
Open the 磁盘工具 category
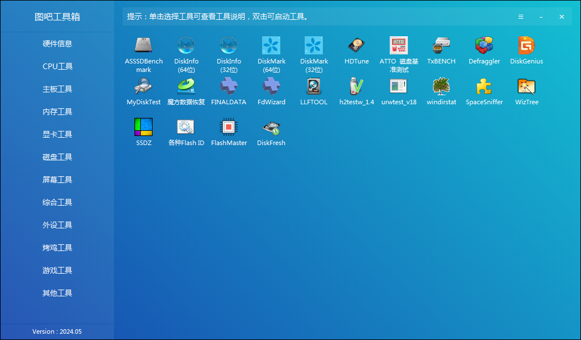tap(57, 157)
